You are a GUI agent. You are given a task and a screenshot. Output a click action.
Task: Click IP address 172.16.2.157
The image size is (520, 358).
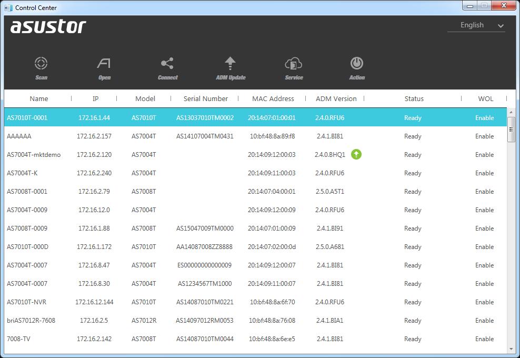point(94,136)
